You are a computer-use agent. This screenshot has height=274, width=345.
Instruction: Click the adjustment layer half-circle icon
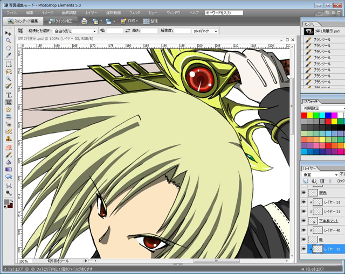[314, 181]
